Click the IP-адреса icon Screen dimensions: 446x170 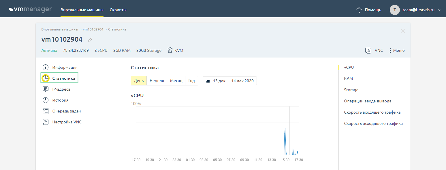pos(46,89)
